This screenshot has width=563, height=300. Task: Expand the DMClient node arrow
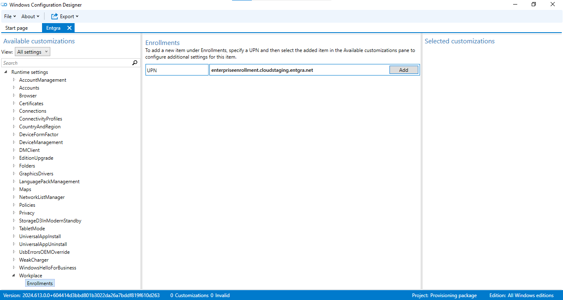(x=14, y=150)
